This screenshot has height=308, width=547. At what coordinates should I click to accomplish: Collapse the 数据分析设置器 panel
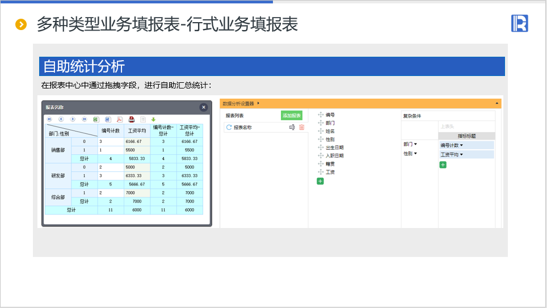coord(497,103)
